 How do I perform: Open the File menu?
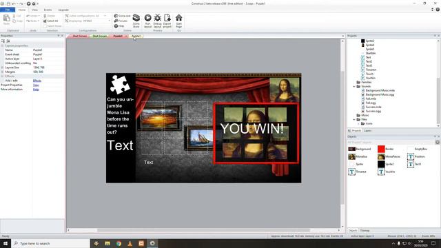8,10
